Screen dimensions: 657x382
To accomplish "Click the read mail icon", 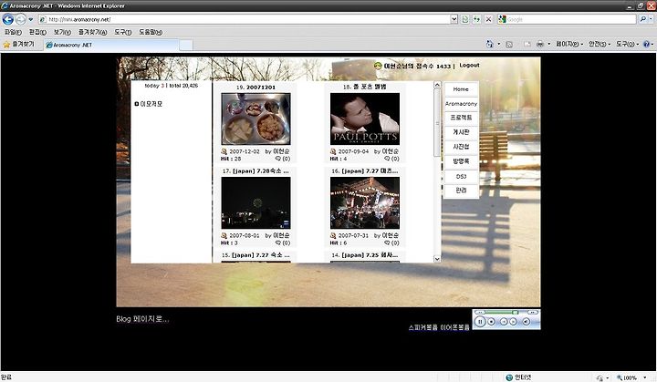I will tap(527, 44).
